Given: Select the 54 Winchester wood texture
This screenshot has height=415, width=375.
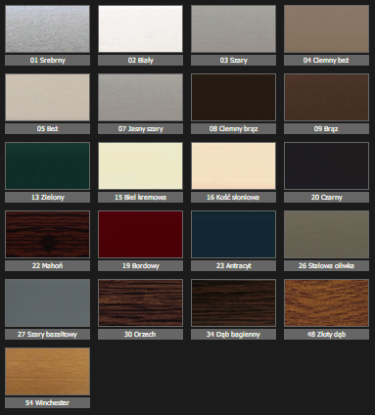Looking at the screenshot, I should [47, 372].
